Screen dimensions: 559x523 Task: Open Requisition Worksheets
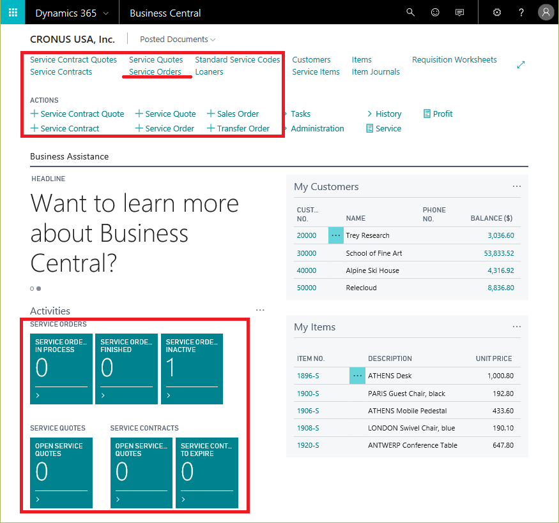point(454,60)
